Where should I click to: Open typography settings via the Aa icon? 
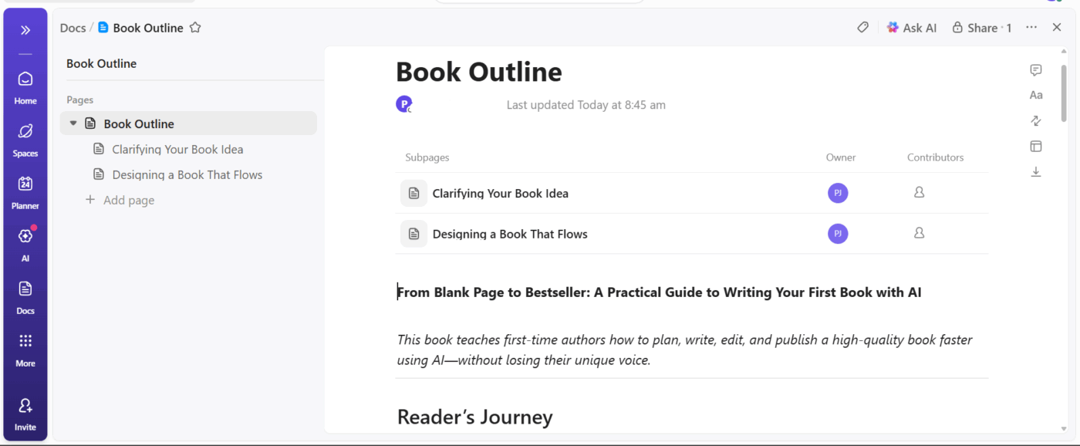1035,95
